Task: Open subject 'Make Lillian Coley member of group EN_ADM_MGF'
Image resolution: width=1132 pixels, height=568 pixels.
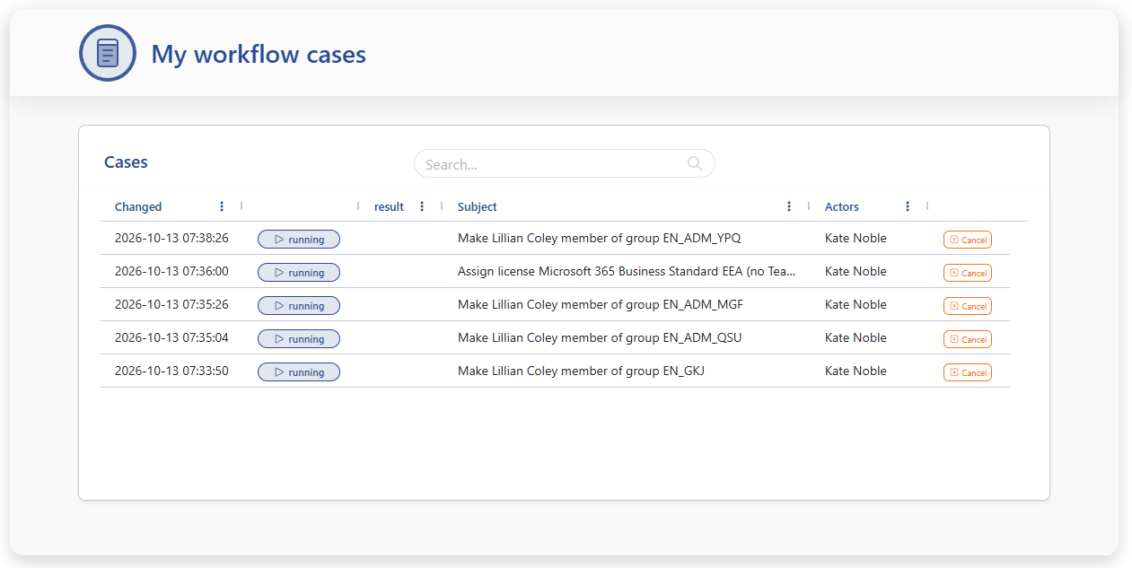Action: coord(601,304)
